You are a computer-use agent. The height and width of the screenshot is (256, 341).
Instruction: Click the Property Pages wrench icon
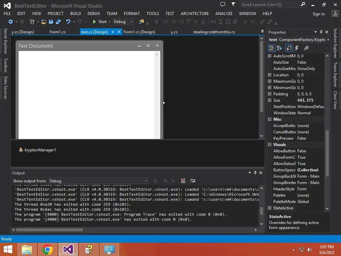coord(306,48)
